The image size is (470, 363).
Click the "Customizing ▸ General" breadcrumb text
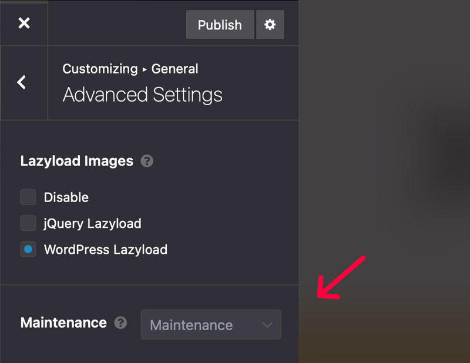click(130, 69)
